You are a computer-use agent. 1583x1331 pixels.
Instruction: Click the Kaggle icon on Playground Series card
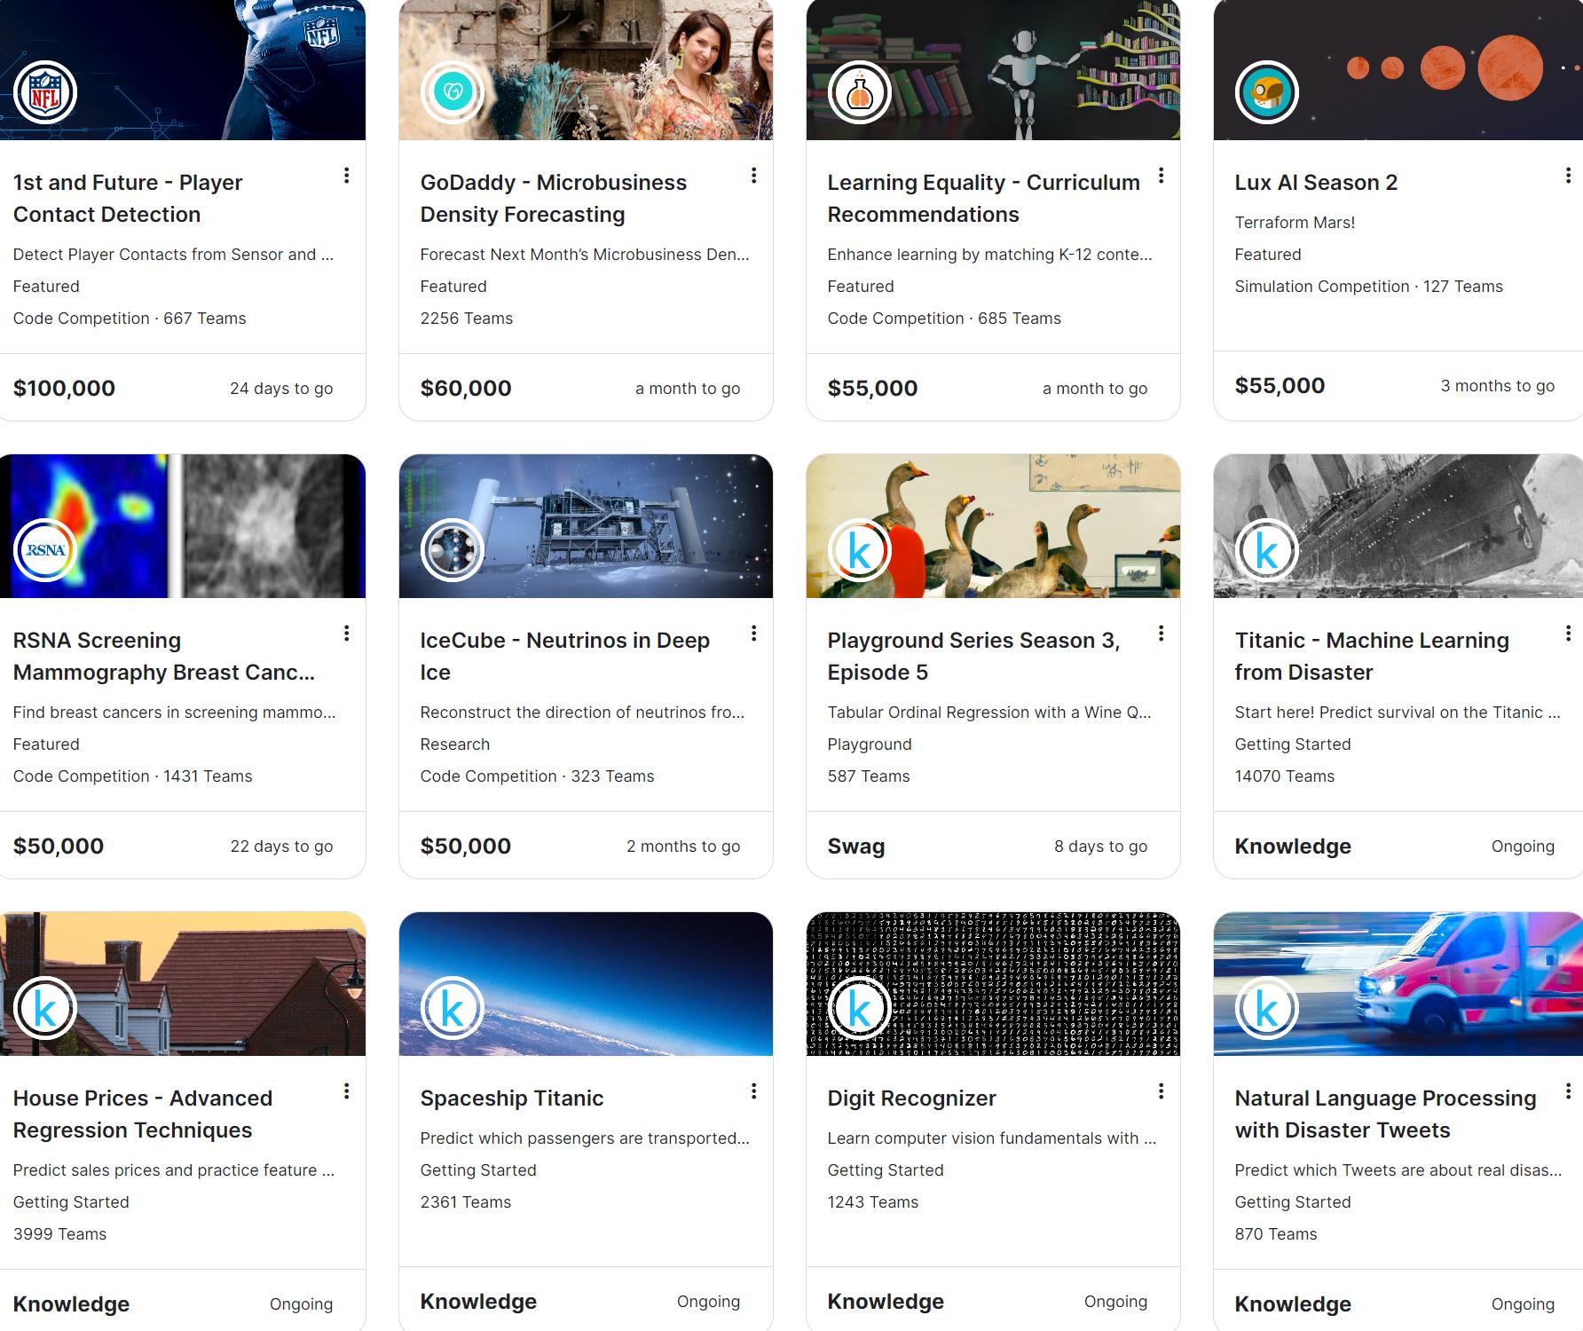862,549
